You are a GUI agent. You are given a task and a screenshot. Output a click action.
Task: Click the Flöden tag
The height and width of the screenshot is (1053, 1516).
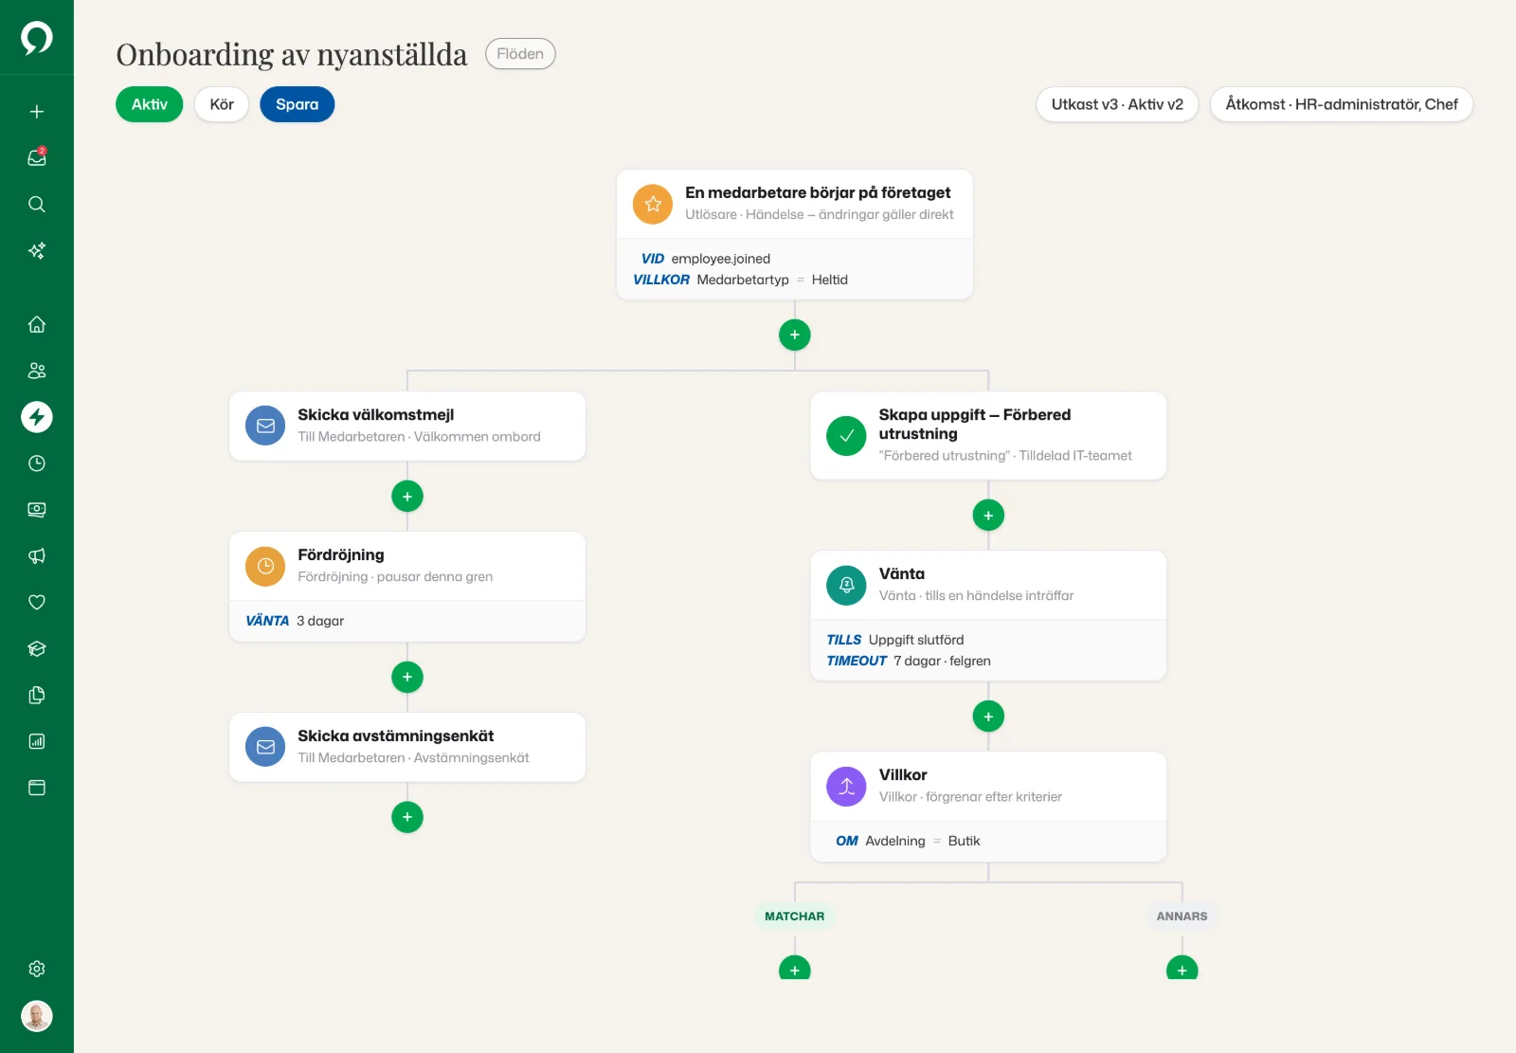[x=520, y=54]
